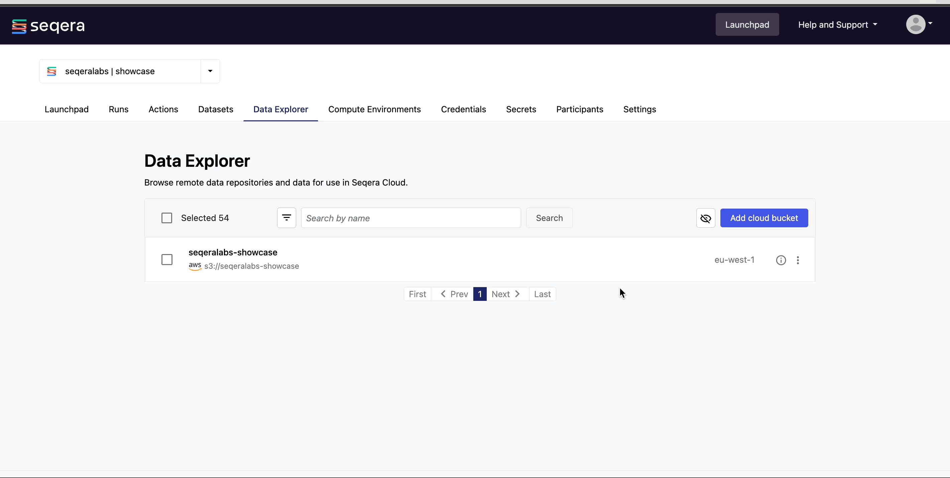The width and height of the screenshot is (950, 478).
Task: Click the Seqera logo in the header
Action: (x=48, y=26)
